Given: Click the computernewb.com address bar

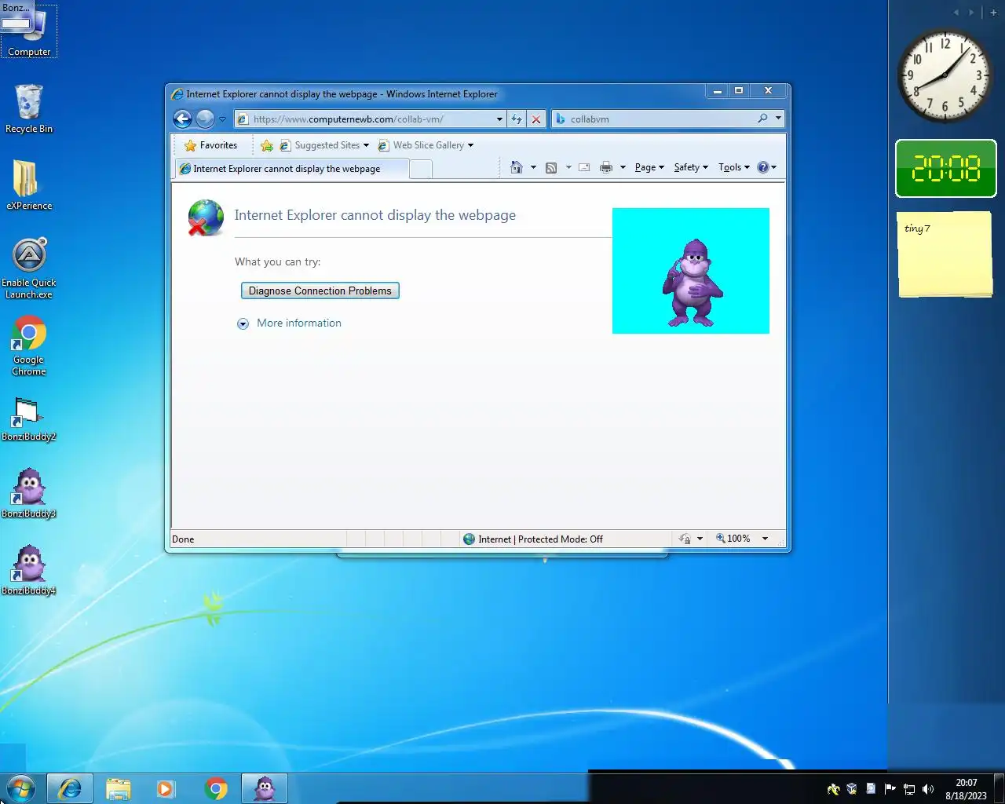Looking at the screenshot, I should pyautogui.click(x=365, y=119).
